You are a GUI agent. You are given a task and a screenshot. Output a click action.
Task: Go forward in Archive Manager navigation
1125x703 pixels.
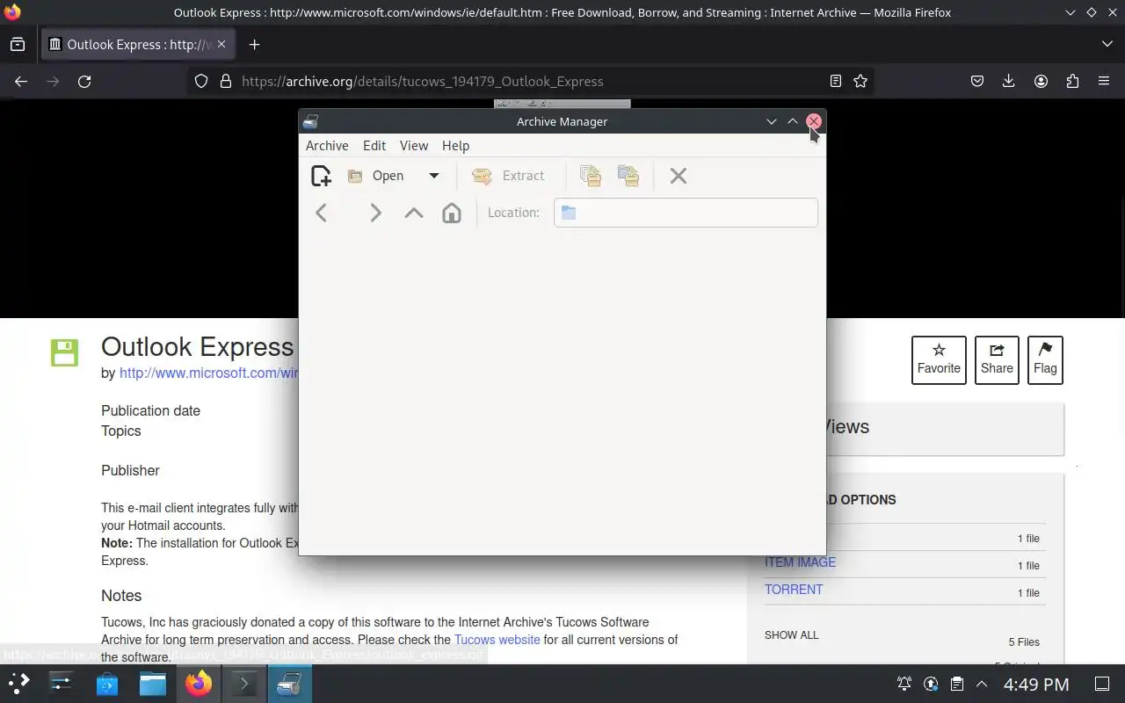click(375, 213)
